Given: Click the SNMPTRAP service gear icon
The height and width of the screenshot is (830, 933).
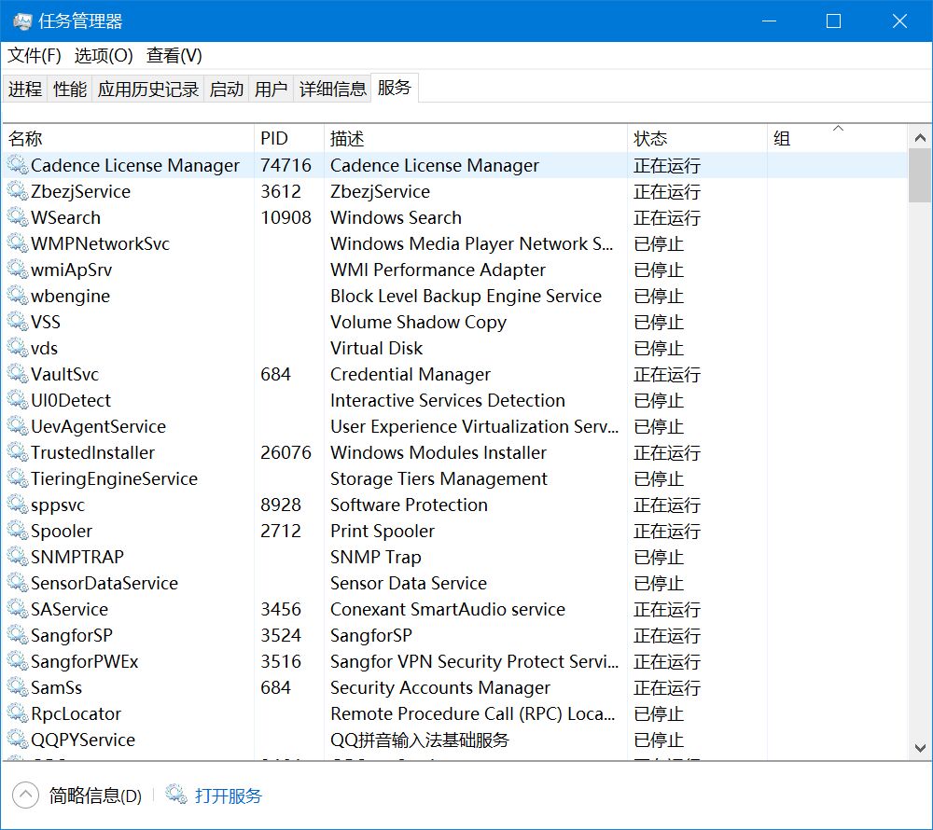Looking at the screenshot, I should point(17,557).
